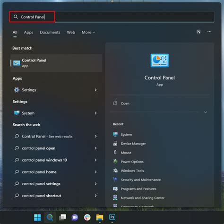Click the Device Manager icon in Recent
This screenshot has height=224, width=224.
tap(115, 143)
